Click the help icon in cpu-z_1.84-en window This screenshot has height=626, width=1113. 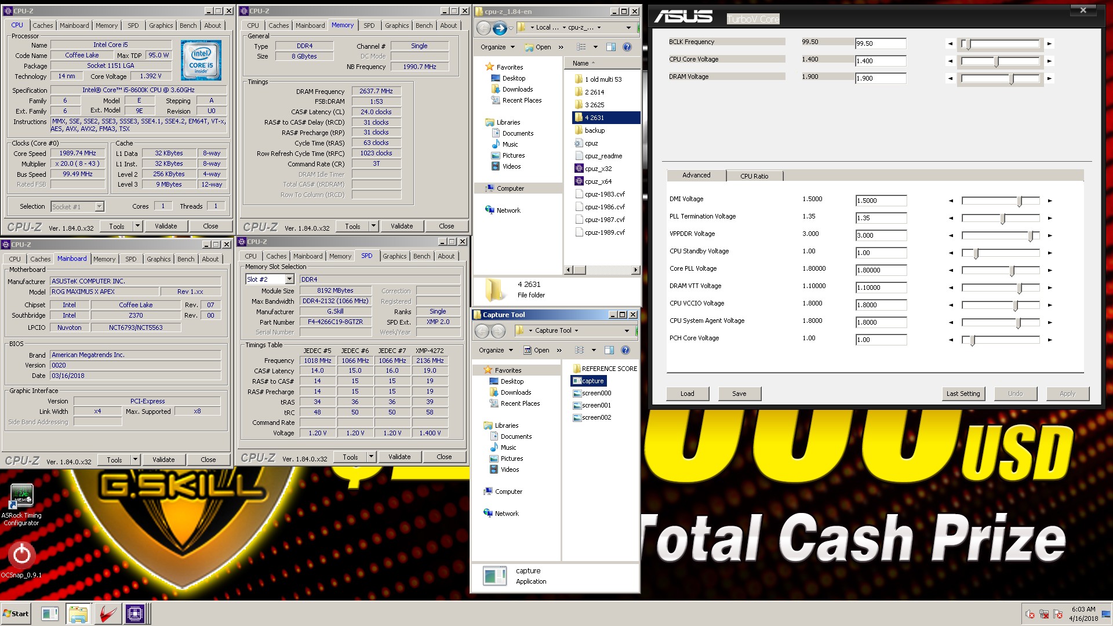pos(627,47)
